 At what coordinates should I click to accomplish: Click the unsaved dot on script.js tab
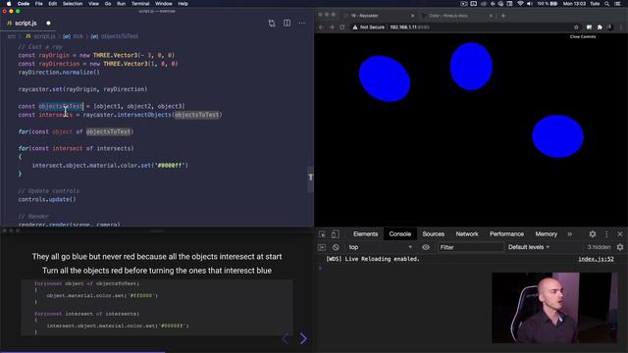click(48, 24)
